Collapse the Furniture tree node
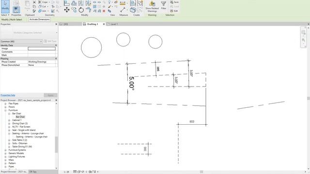The width and height of the screenshot is (310, 174). point(5,110)
